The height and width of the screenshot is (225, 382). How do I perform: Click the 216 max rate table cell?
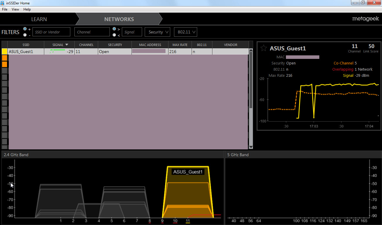click(180, 52)
